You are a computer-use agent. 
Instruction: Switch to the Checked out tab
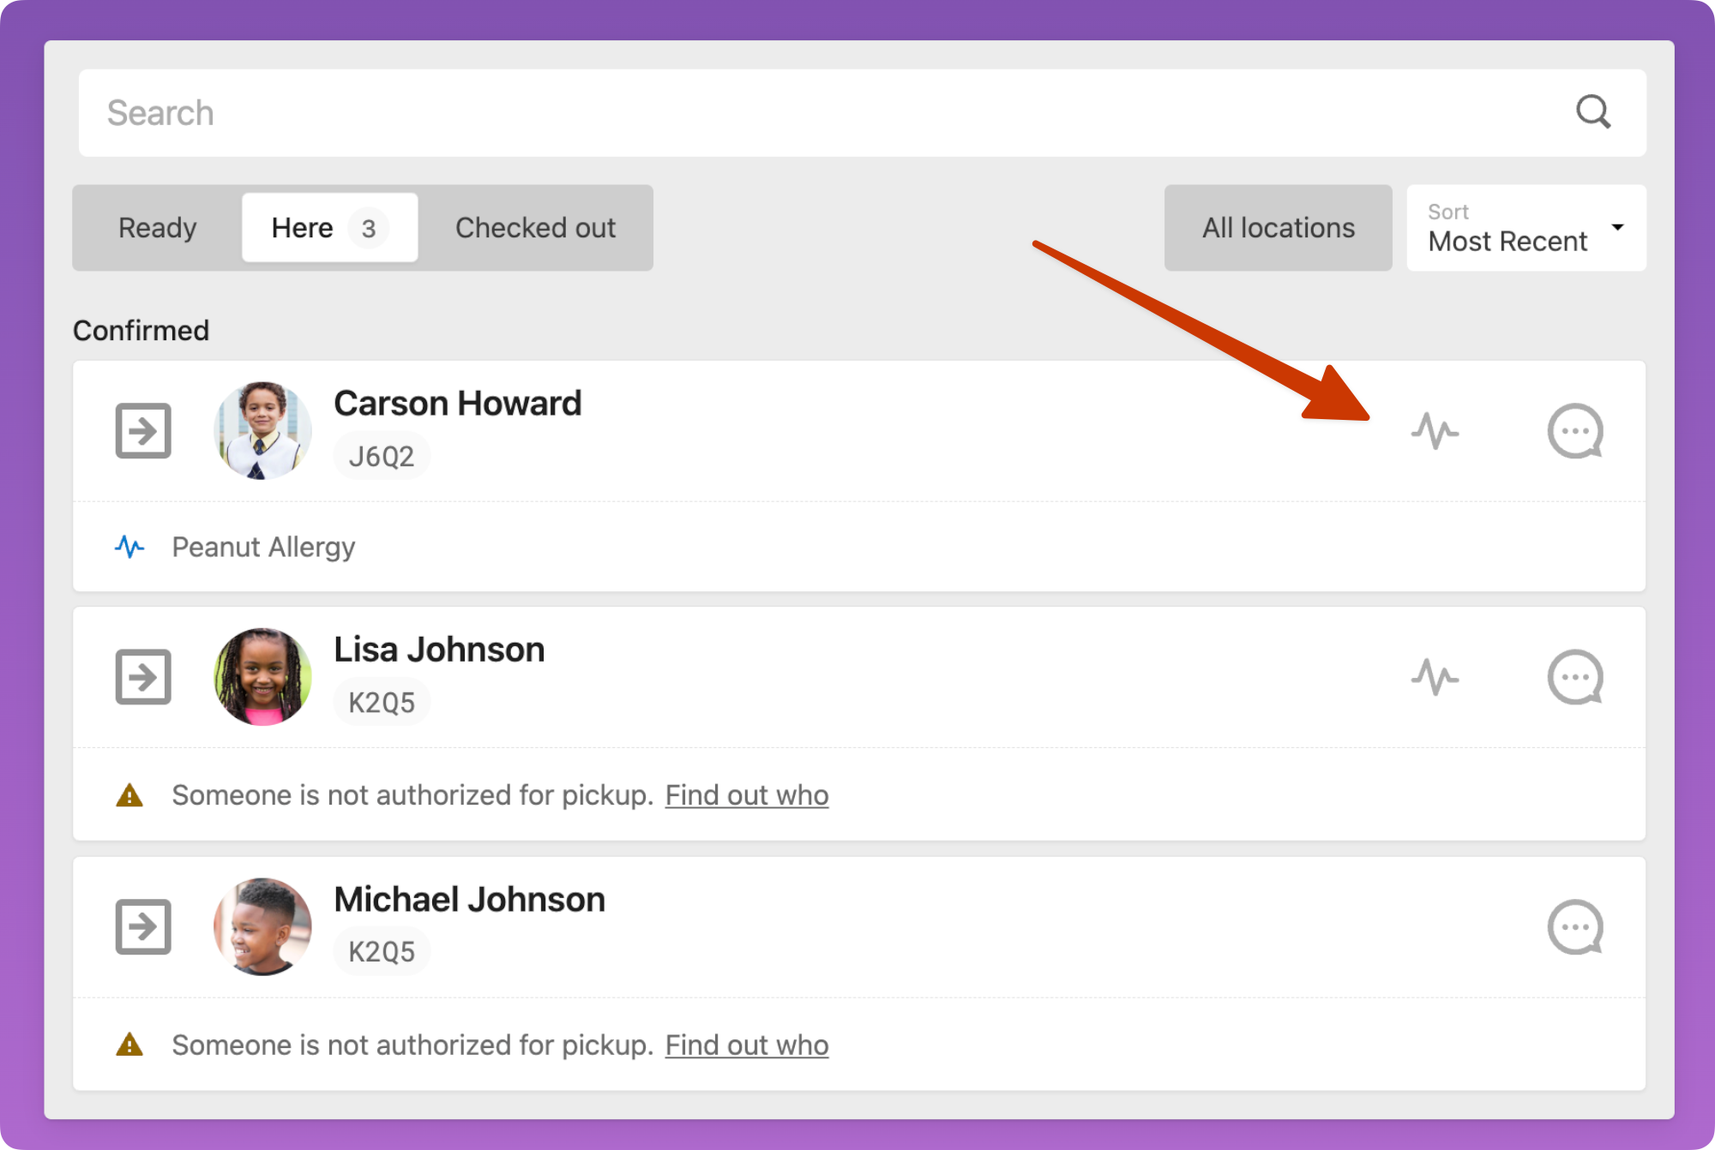point(535,228)
